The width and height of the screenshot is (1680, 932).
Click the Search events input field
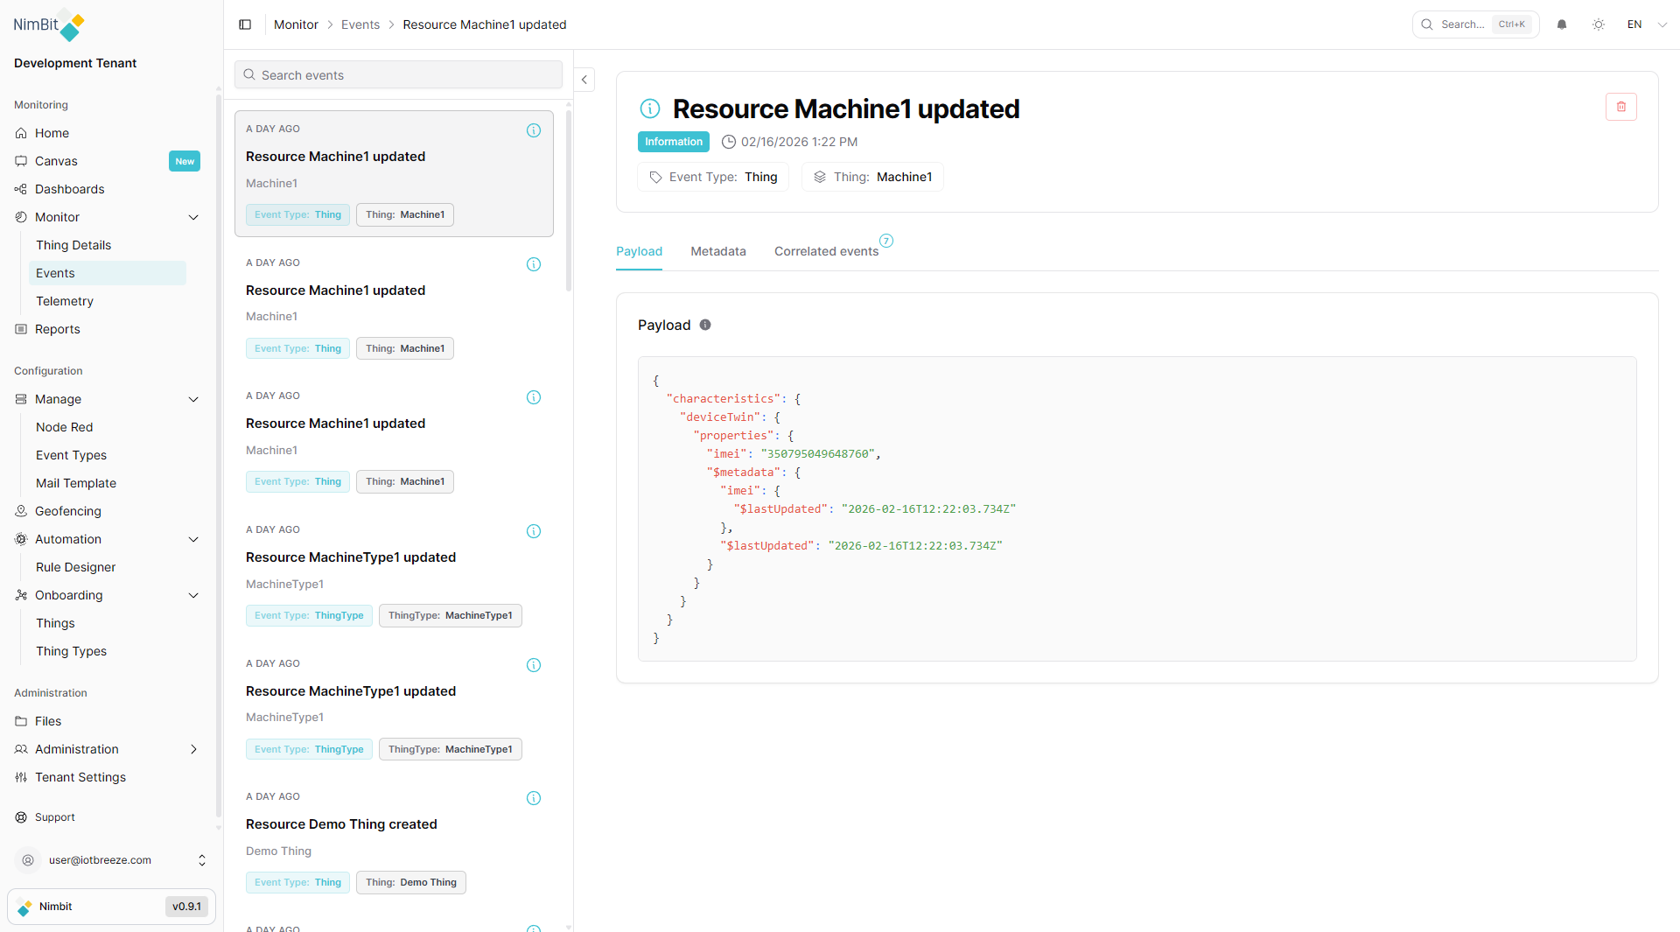(398, 75)
